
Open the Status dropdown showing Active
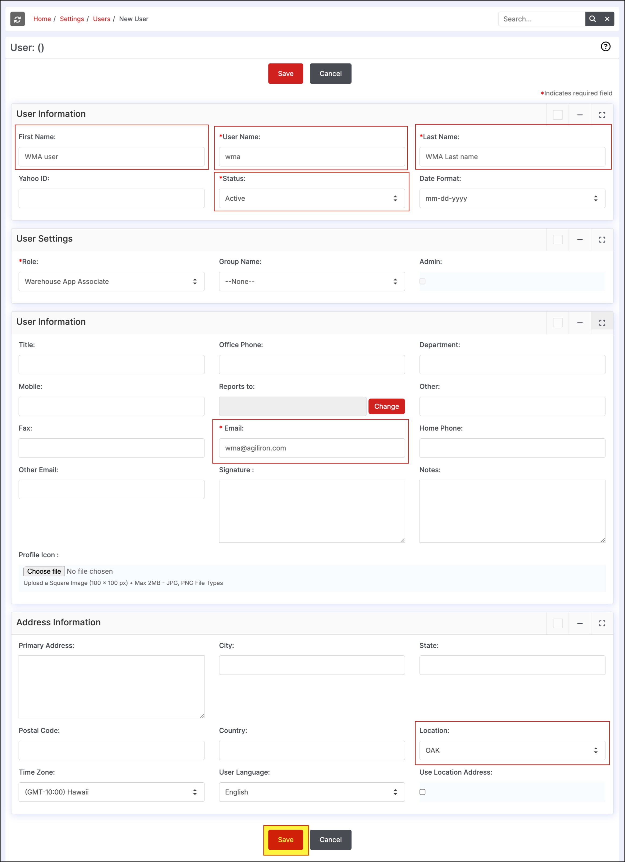pos(311,198)
